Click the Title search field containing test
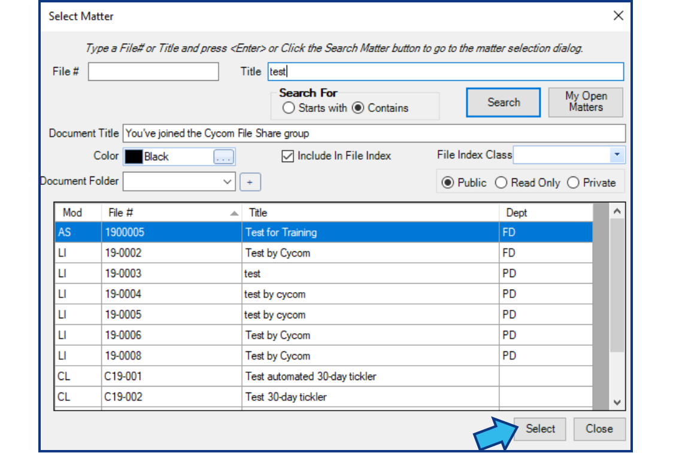Viewport: 673px width, 453px height. coord(445,72)
